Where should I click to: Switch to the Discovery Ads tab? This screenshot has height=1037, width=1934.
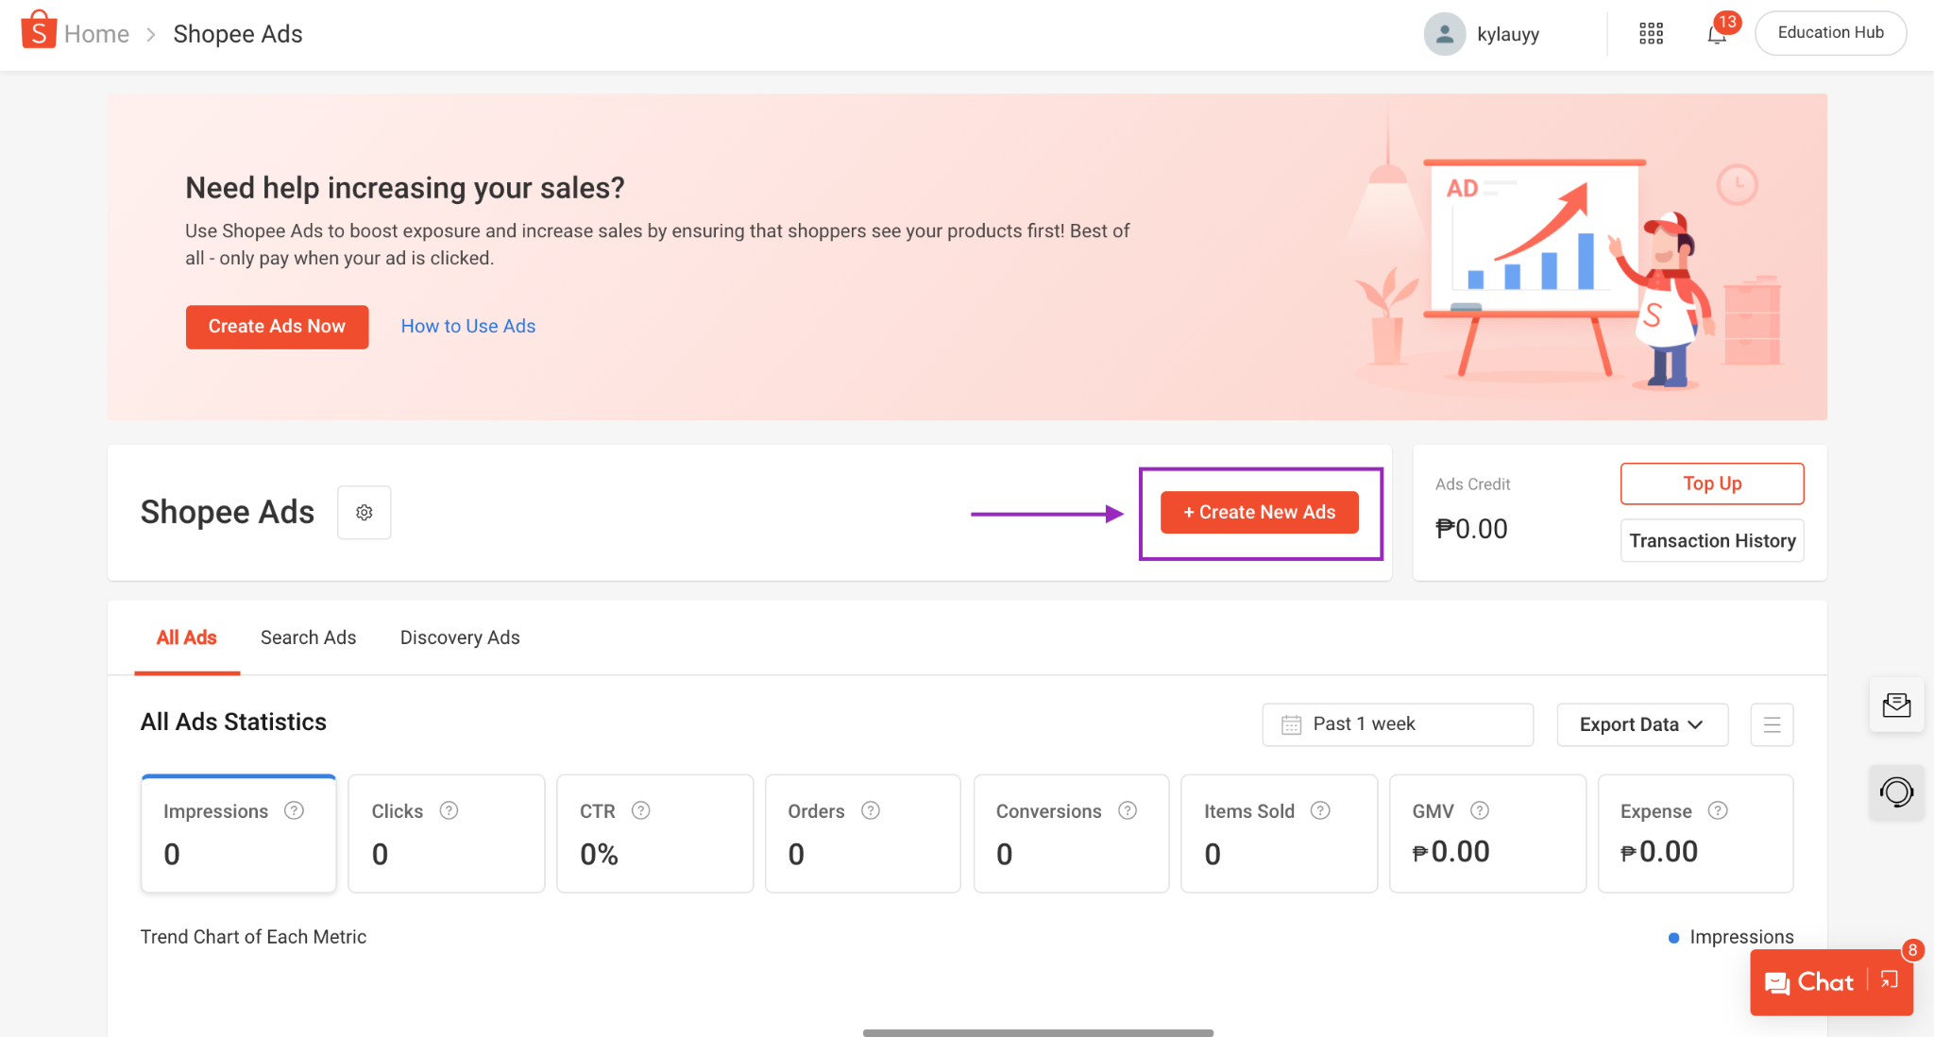coord(460,637)
